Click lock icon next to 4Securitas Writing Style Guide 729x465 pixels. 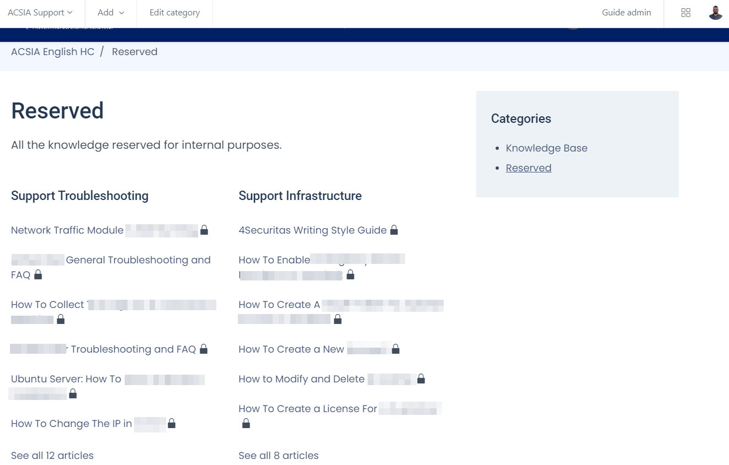394,230
